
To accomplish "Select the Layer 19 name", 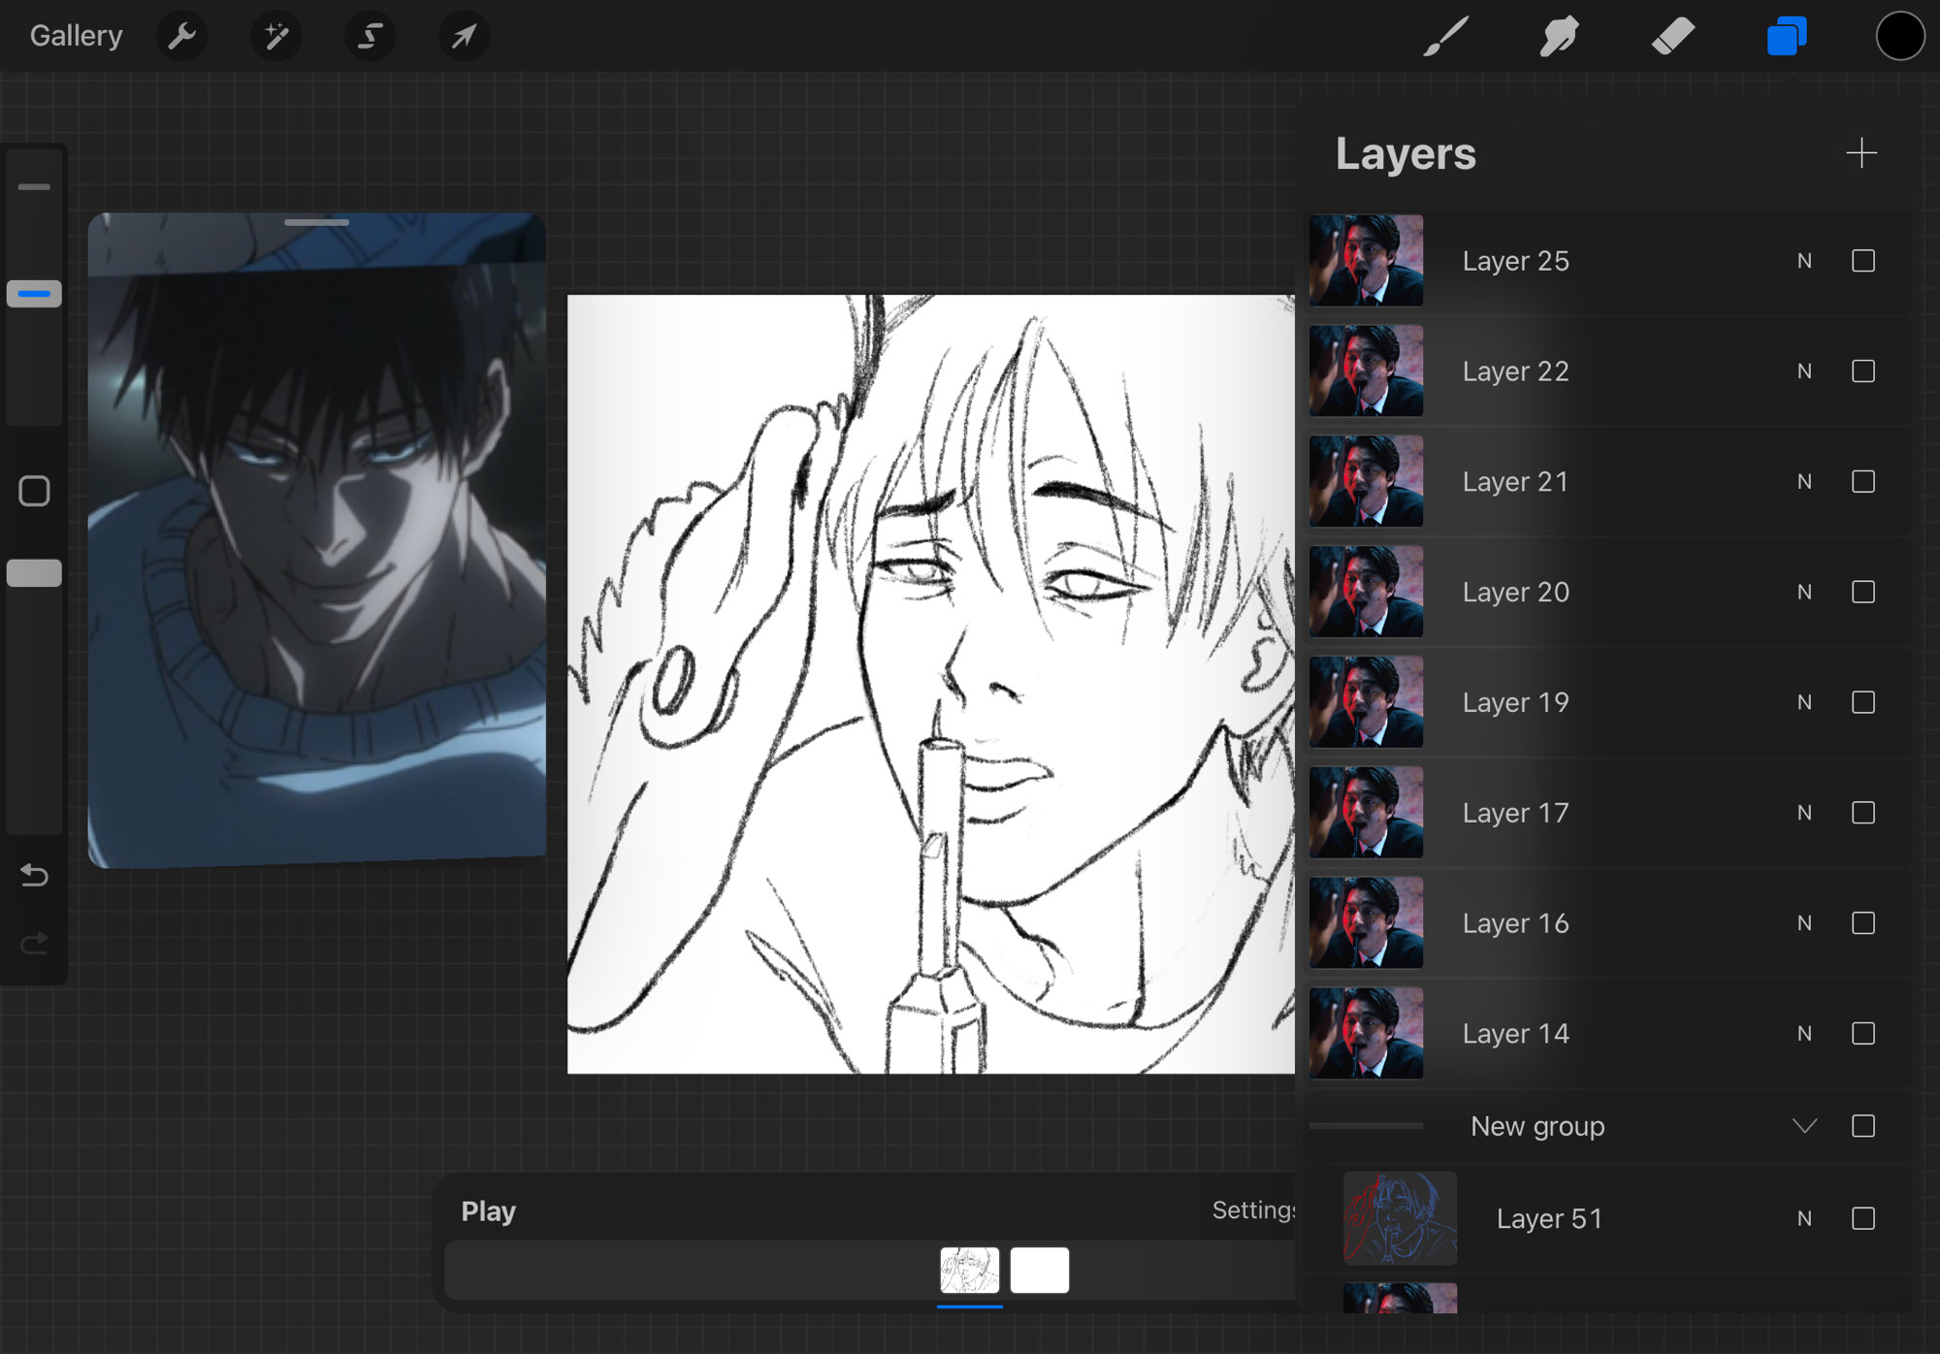I will click(1515, 702).
